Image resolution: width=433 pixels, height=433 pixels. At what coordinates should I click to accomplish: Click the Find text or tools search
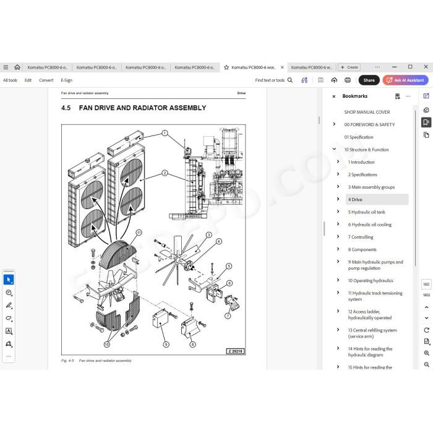(273, 80)
